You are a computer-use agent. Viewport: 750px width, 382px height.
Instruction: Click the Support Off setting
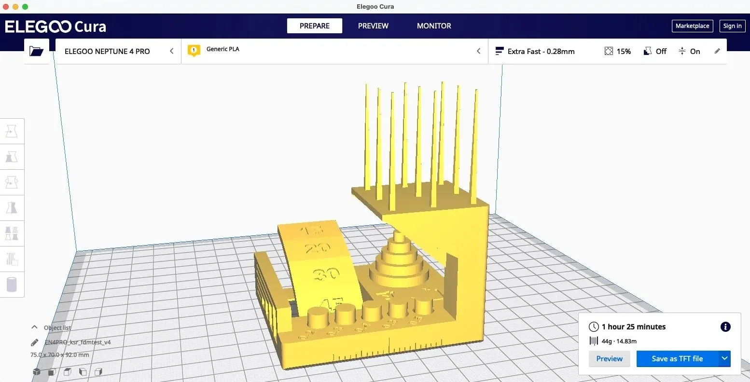tap(655, 51)
